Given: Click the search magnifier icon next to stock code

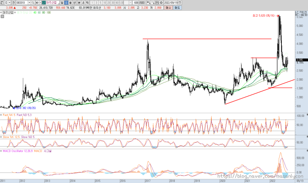Looking at the screenshot, I should 33,3.
